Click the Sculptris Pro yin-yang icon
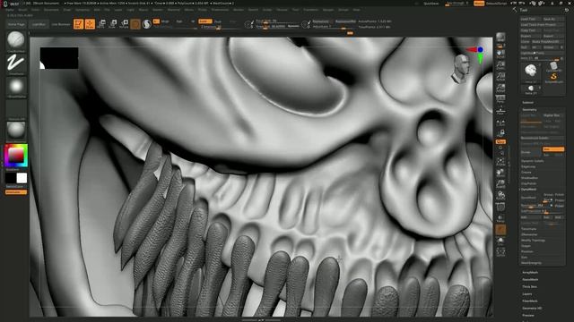 tap(147, 24)
